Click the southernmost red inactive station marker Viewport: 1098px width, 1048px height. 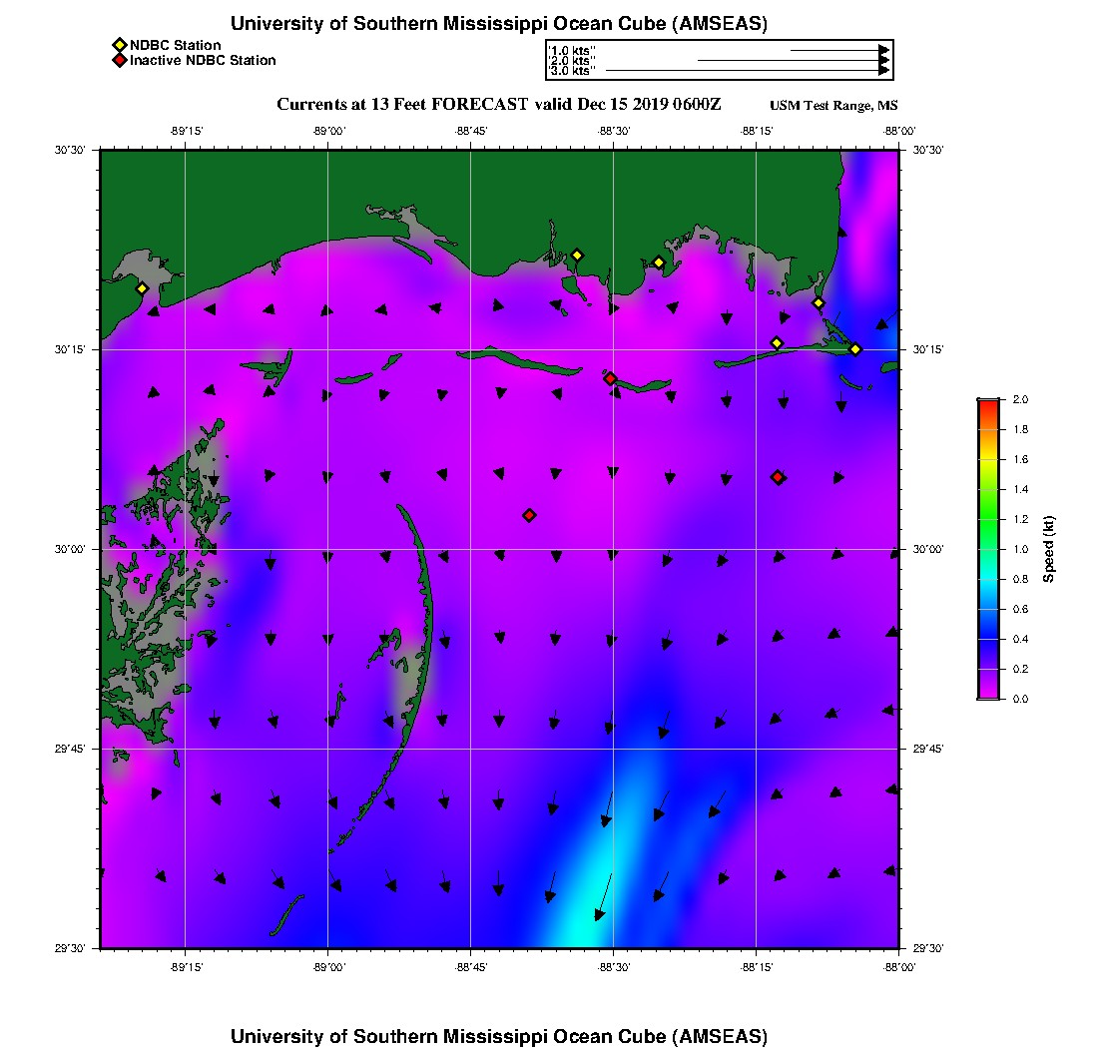tap(529, 515)
